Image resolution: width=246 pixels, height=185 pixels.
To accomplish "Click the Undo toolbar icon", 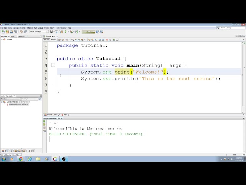I will click(x=21, y=32).
